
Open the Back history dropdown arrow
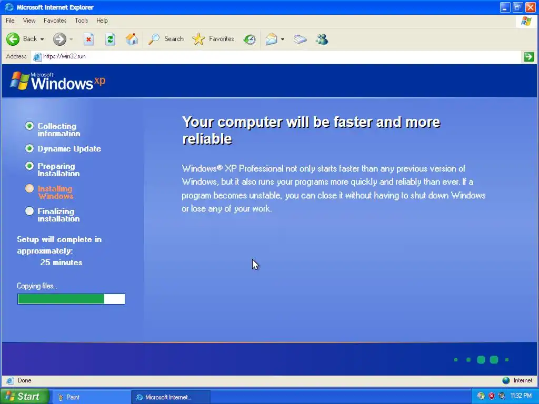pyautogui.click(x=42, y=39)
